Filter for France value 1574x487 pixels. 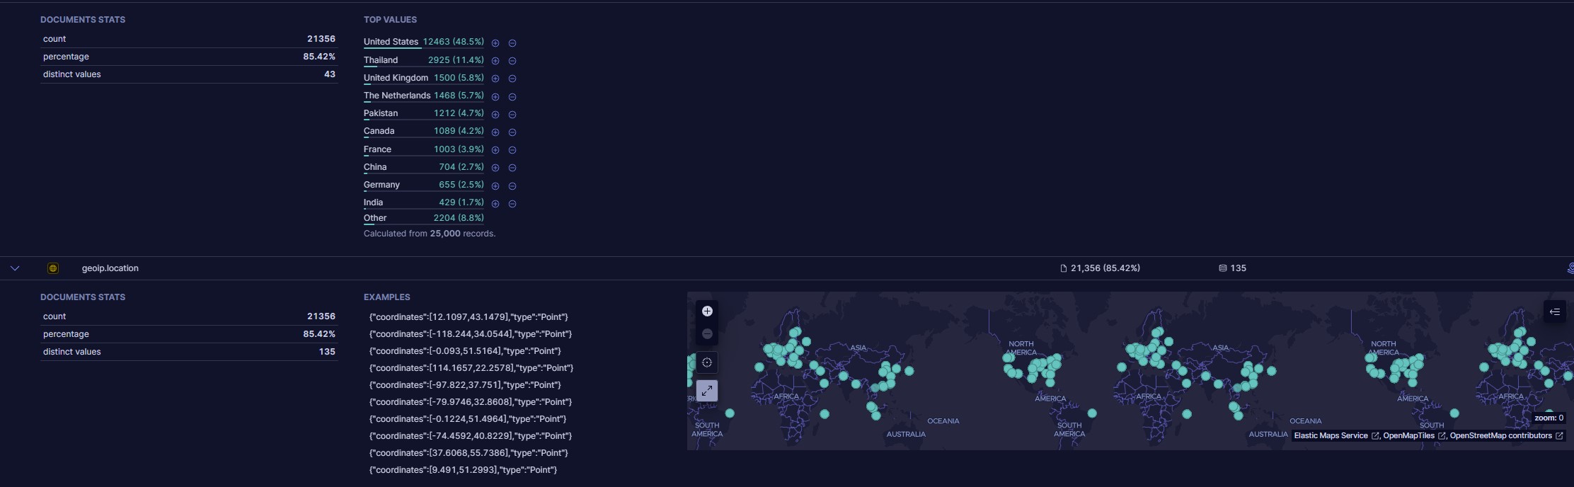(495, 150)
